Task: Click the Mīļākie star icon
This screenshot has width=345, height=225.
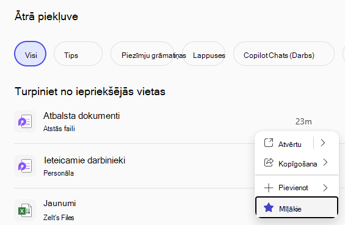Action: [x=269, y=208]
